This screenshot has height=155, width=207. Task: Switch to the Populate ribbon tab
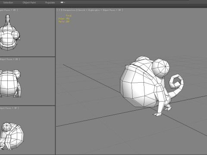(50, 3)
